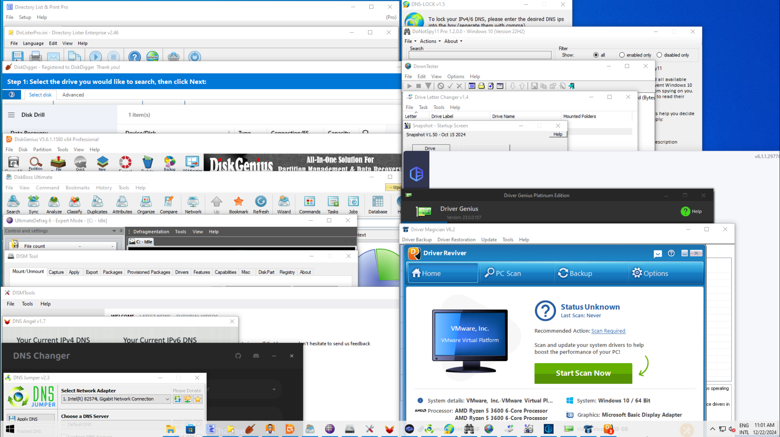Click the Analyze icon in DiskBoss
Viewport: 780px width, 437px height.
point(54,204)
